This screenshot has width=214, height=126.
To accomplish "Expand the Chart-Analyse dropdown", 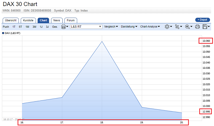I will (150, 27).
